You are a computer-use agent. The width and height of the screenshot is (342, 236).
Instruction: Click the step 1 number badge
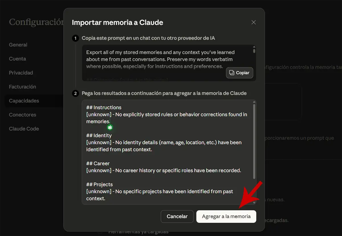(76, 38)
